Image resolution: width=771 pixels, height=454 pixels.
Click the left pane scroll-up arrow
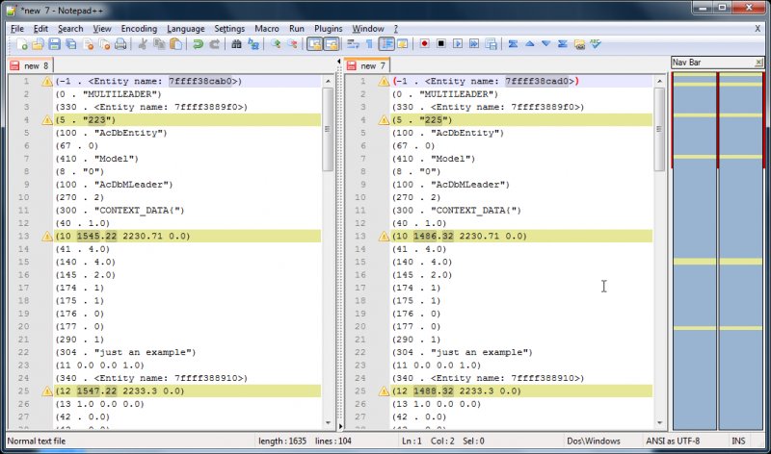click(x=328, y=81)
